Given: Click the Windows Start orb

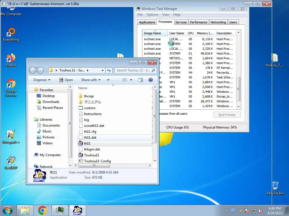Looking at the screenshot, I should (x=8, y=210).
